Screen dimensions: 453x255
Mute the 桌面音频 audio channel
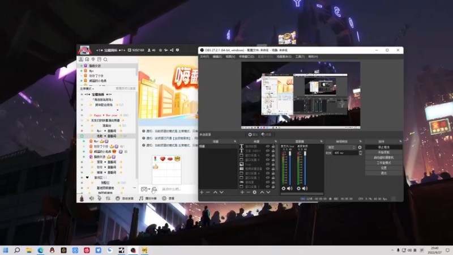click(305, 189)
